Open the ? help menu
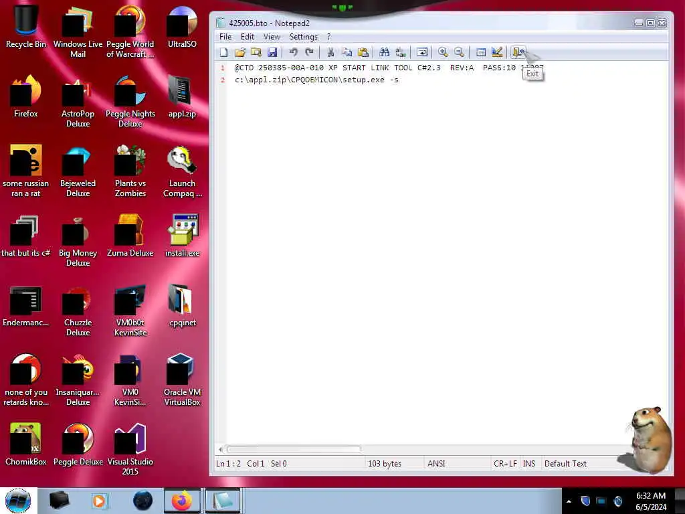Image resolution: width=685 pixels, height=514 pixels. pos(329,37)
